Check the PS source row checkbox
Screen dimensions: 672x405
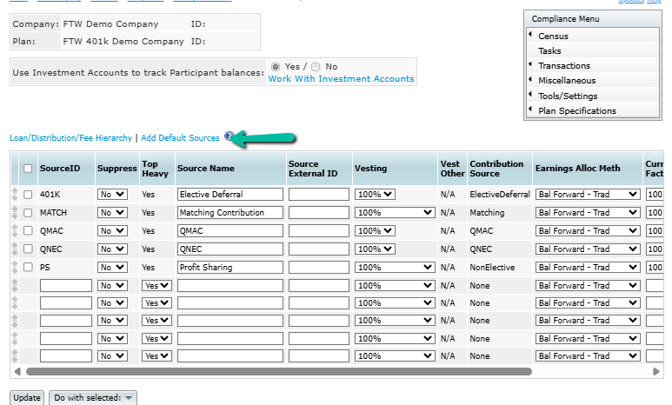tap(28, 267)
